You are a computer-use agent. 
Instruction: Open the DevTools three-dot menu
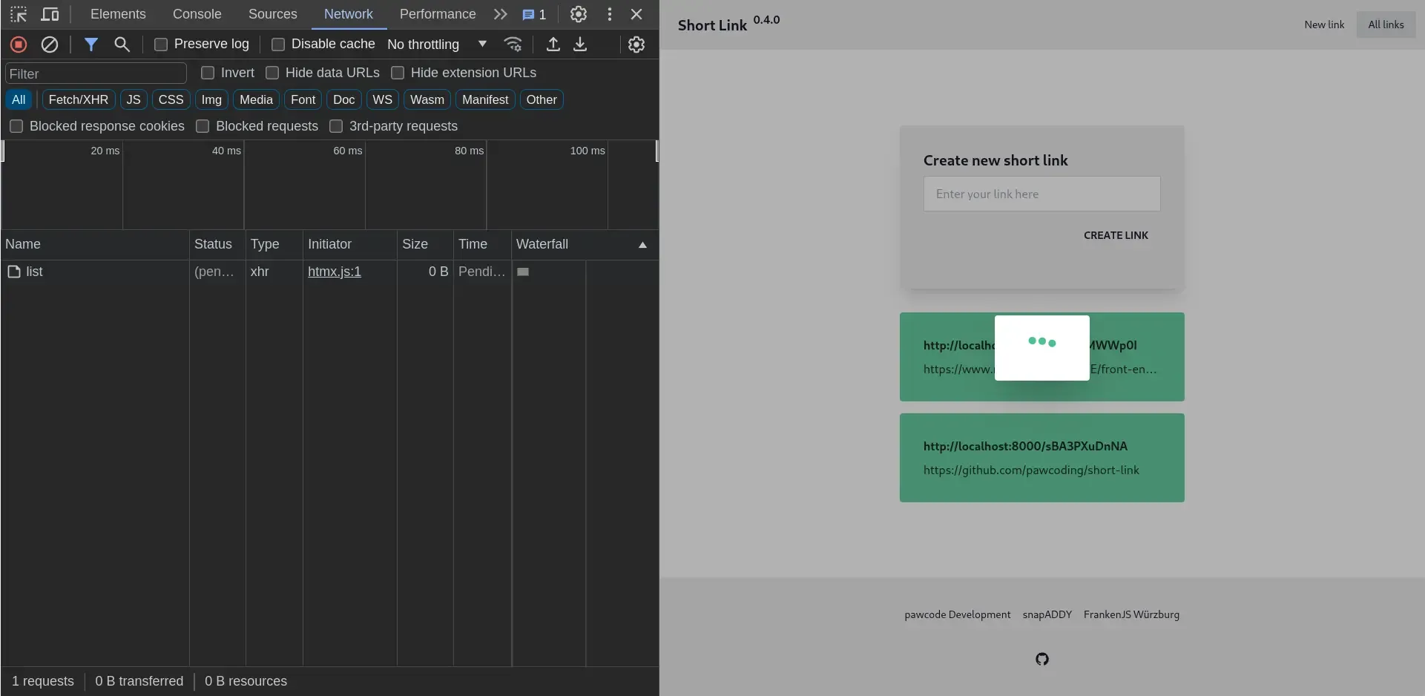point(608,14)
